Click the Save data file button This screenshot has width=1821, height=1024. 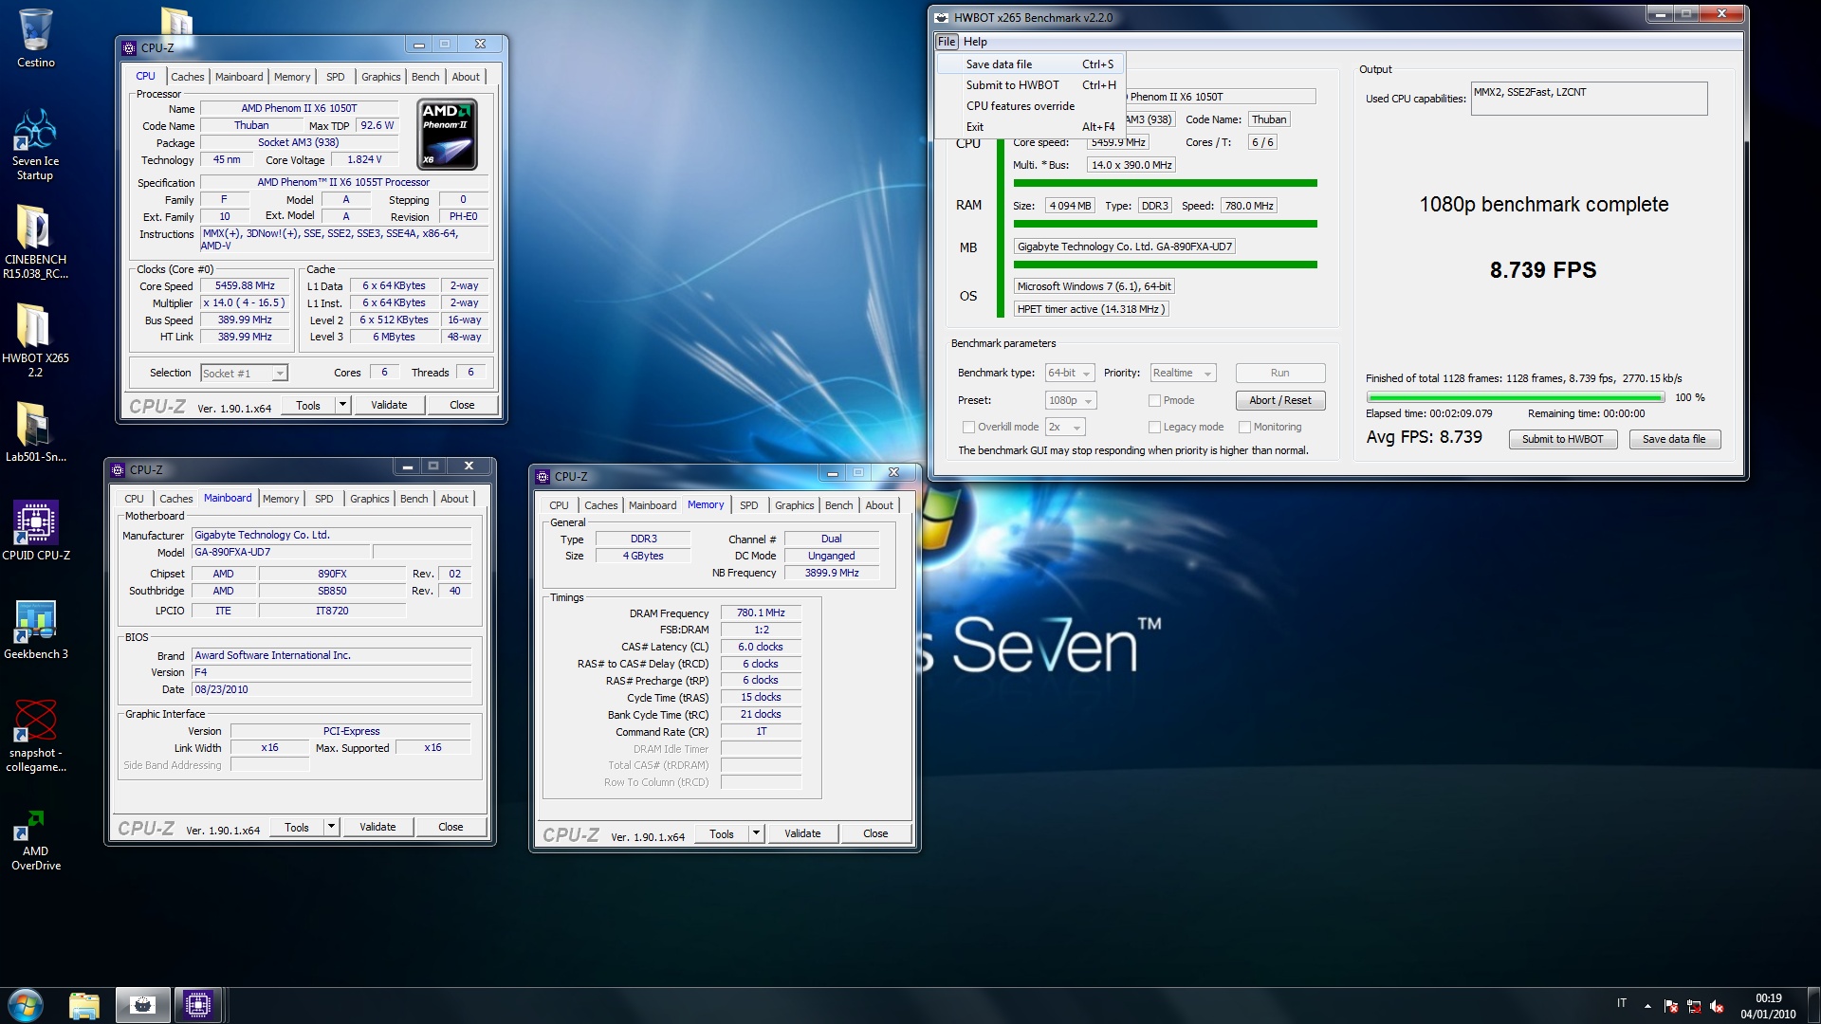click(x=1673, y=439)
